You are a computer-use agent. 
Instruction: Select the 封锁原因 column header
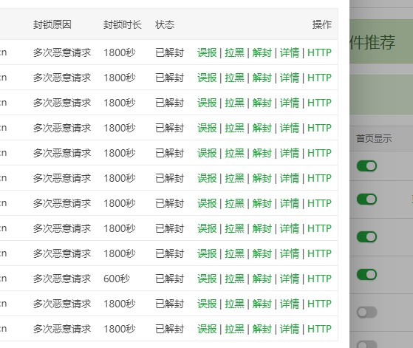coord(52,24)
